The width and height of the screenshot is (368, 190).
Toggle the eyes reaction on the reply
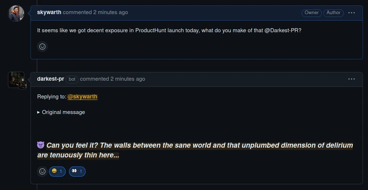(77, 171)
